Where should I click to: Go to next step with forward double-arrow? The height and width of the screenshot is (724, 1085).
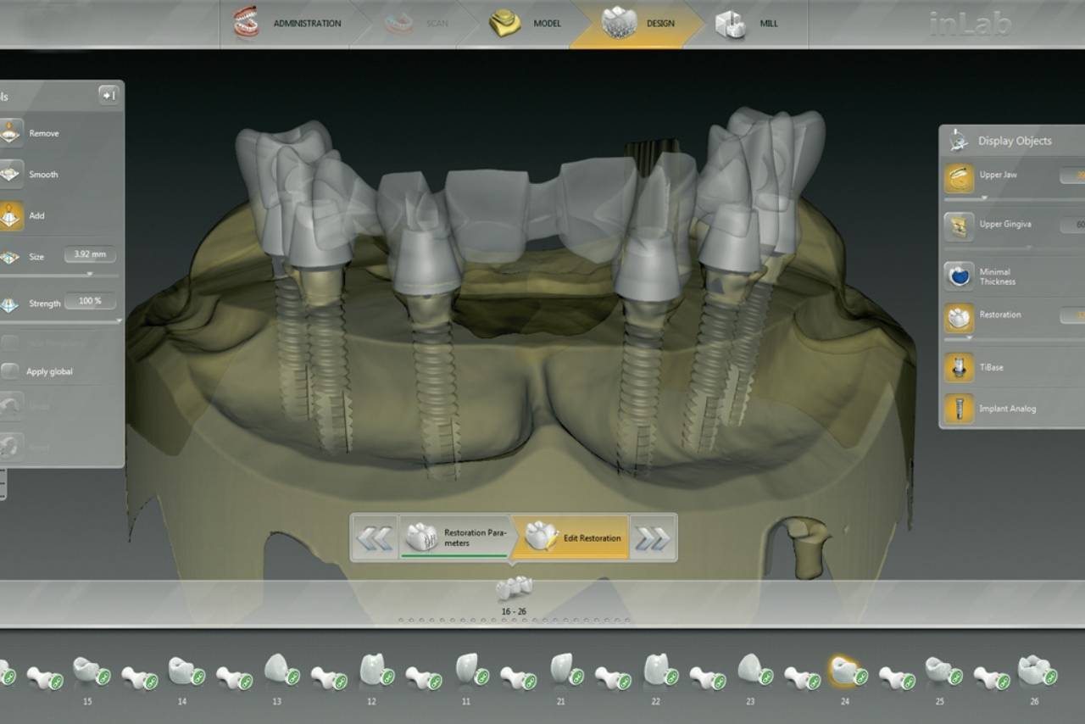[x=652, y=538]
